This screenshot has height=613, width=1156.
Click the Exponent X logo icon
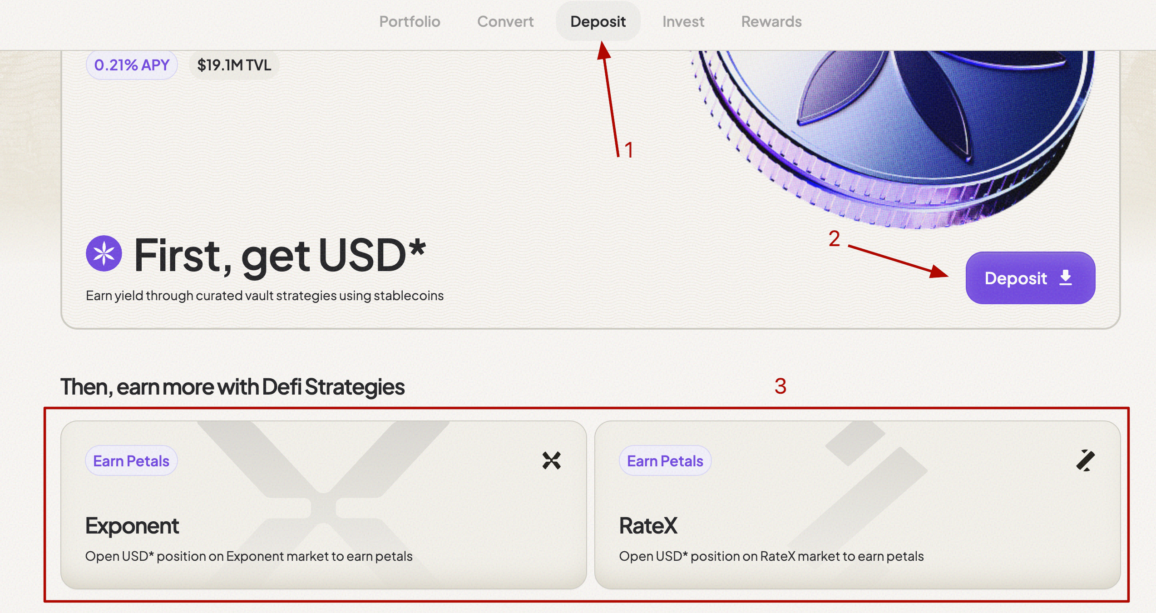tap(551, 460)
